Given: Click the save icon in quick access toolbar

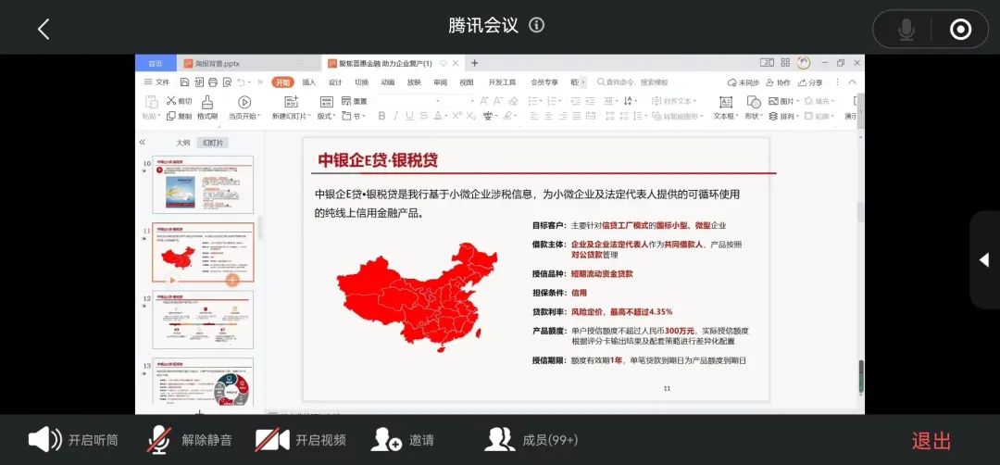Looking at the screenshot, I should coord(184,82).
